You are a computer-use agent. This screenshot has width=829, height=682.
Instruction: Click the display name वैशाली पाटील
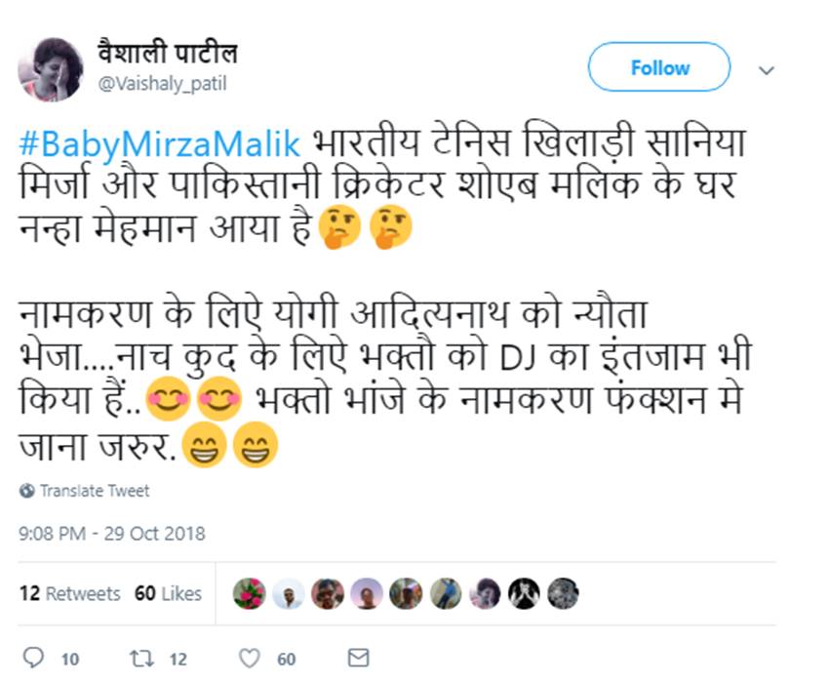(x=167, y=53)
